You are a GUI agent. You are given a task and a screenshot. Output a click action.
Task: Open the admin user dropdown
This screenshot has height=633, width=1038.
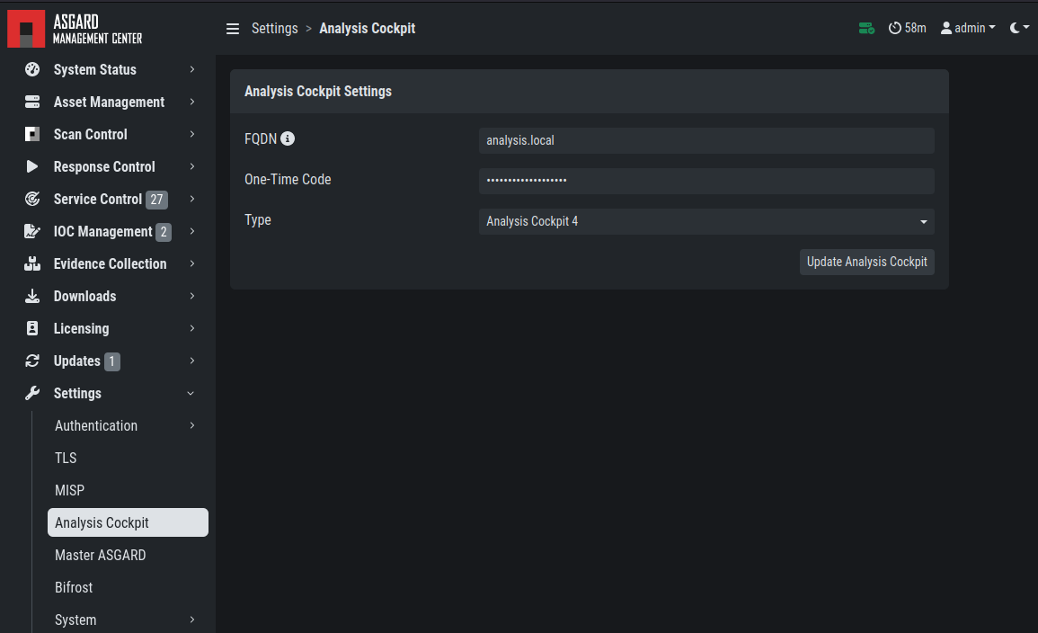[968, 28]
